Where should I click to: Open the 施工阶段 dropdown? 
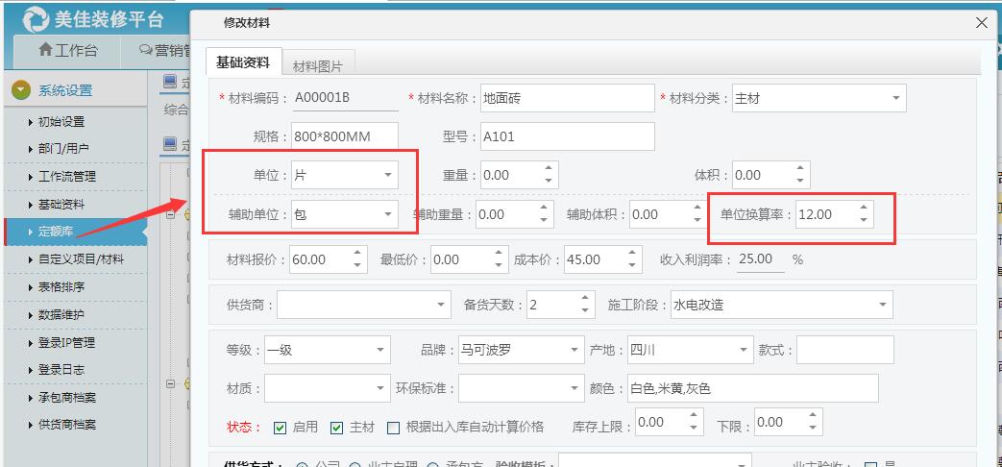pos(882,306)
